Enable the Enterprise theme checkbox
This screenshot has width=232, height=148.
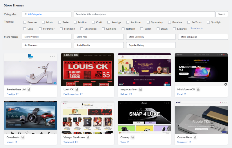[82, 29]
